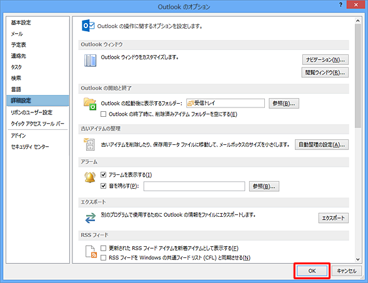Click the RSS feed document icon
Image resolution: width=368 pixels, height=283 pixels.
pos(91,252)
